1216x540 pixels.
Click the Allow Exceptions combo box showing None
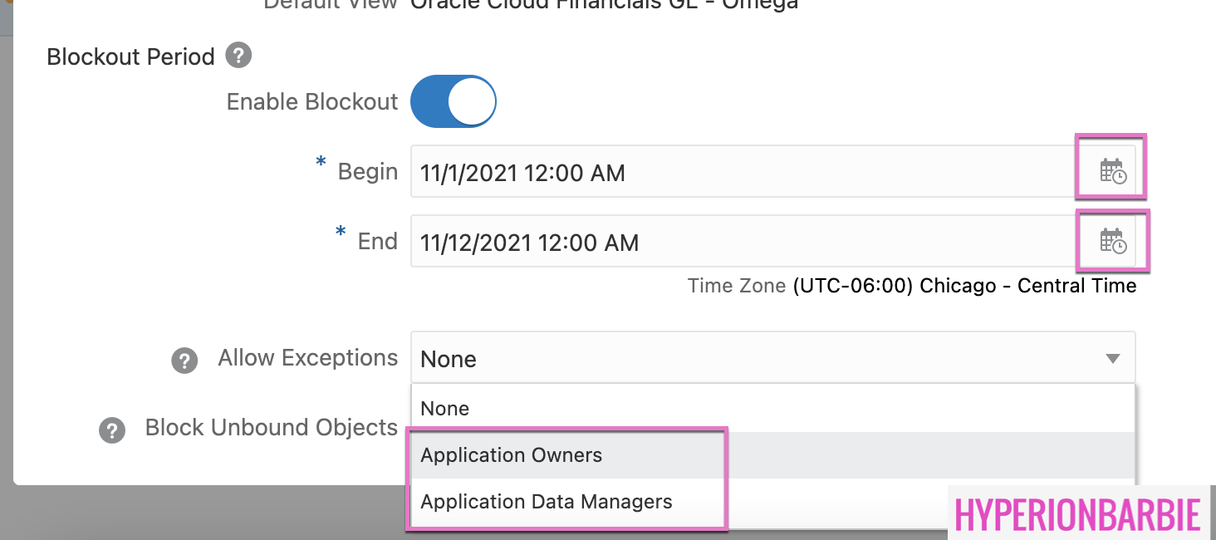[748, 359]
